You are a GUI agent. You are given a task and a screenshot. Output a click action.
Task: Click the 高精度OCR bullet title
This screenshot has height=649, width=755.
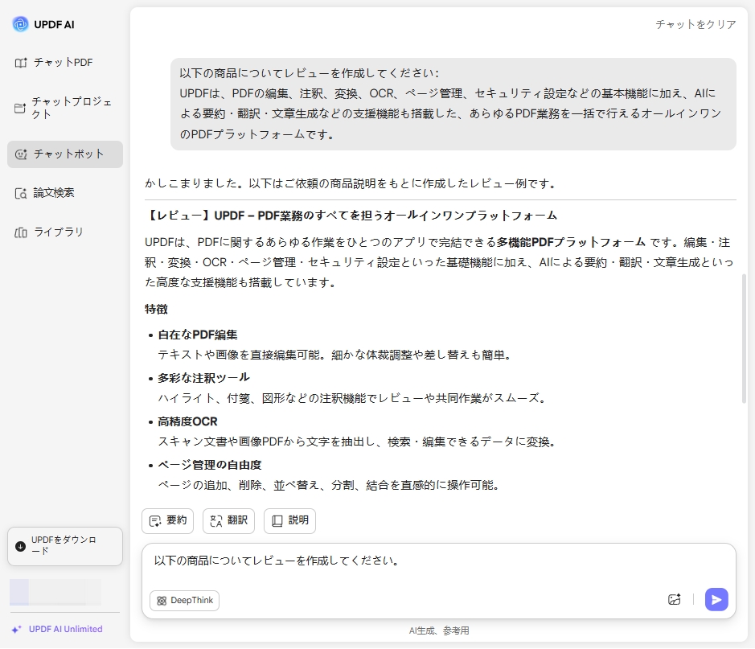coord(188,421)
